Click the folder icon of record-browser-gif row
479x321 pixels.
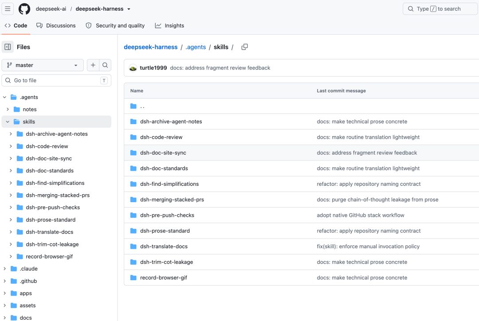tap(133, 277)
